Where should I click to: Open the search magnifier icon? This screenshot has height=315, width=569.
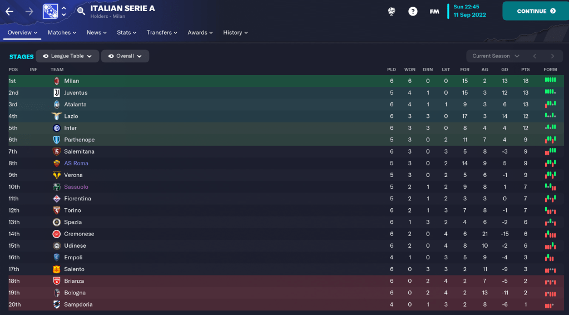(81, 11)
